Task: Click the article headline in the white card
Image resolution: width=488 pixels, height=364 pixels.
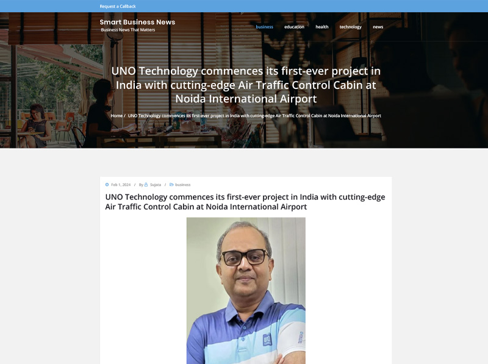Action: pyautogui.click(x=245, y=202)
